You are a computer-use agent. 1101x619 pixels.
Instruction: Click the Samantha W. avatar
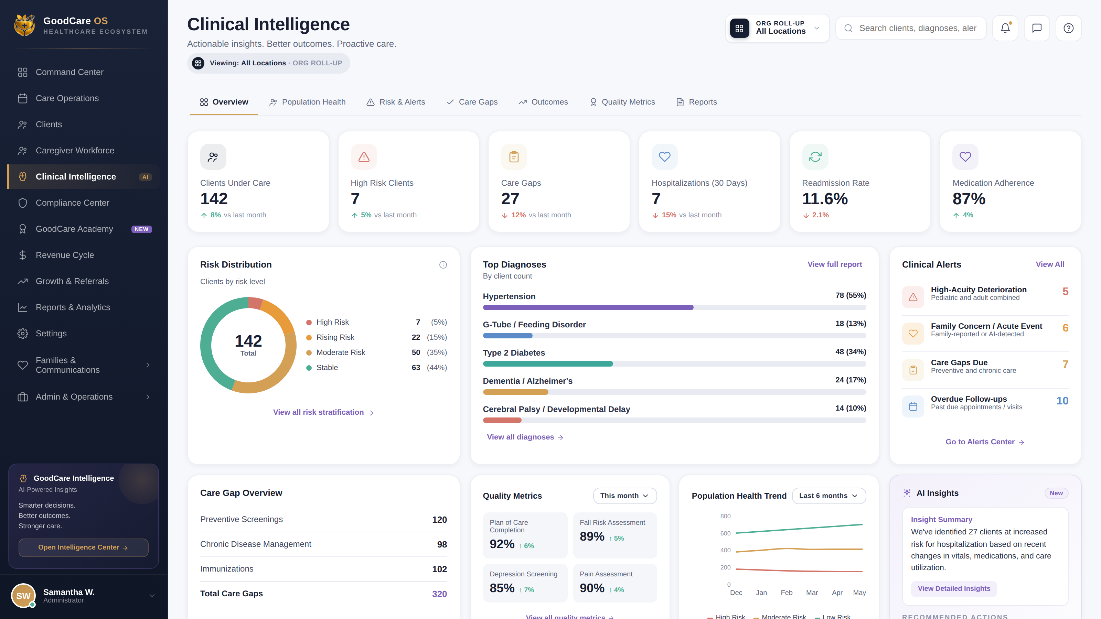tap(23, 596)
